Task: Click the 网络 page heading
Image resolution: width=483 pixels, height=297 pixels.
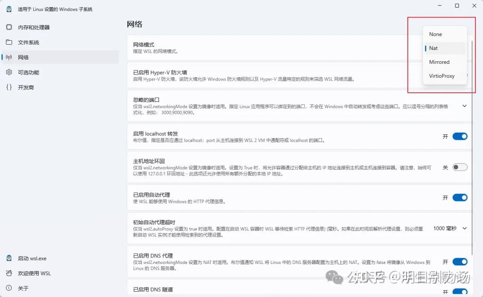Action: coord(135,24)
